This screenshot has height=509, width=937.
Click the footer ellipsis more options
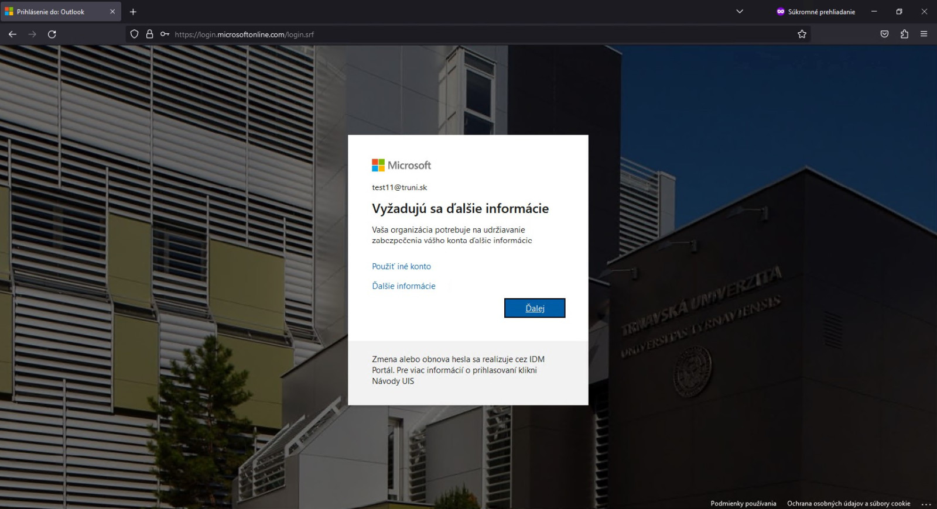(x=926, y=504)
